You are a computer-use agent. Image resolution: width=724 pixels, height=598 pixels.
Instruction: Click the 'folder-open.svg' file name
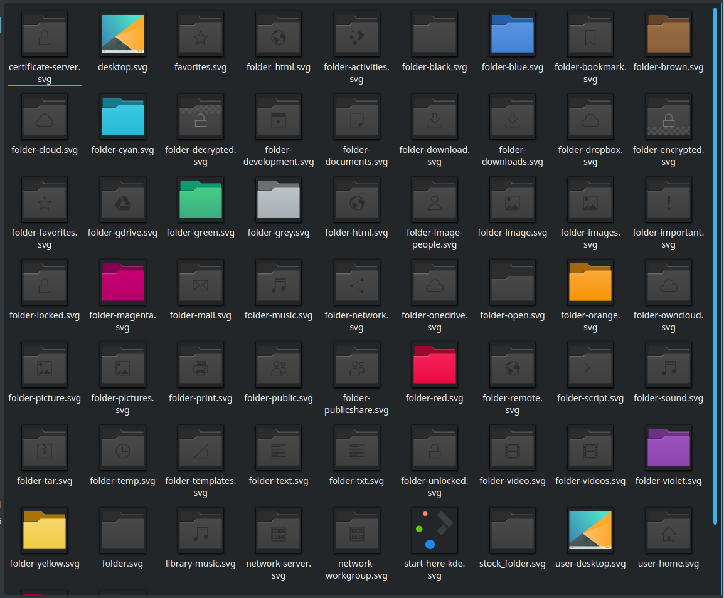[513, 316]
